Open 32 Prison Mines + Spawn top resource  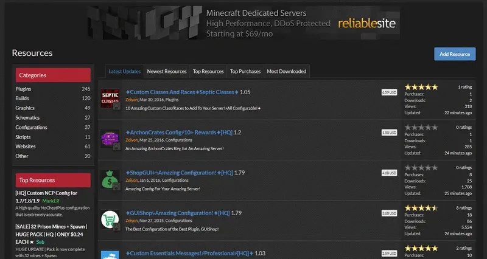[51, 234]
